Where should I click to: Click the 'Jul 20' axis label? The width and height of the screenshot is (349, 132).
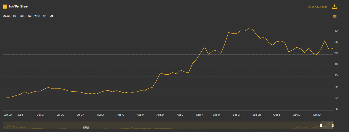pyautogui.click(x=60, y=115)
